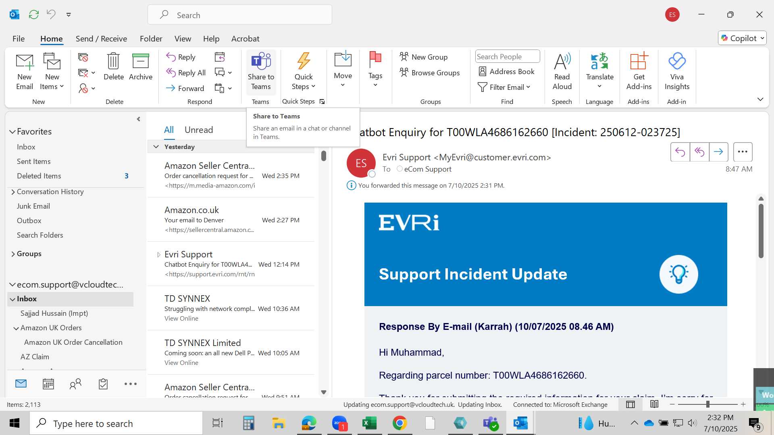Click the New Email icon
The height and width of the screenshot is (435, 774).
point(25,72)
